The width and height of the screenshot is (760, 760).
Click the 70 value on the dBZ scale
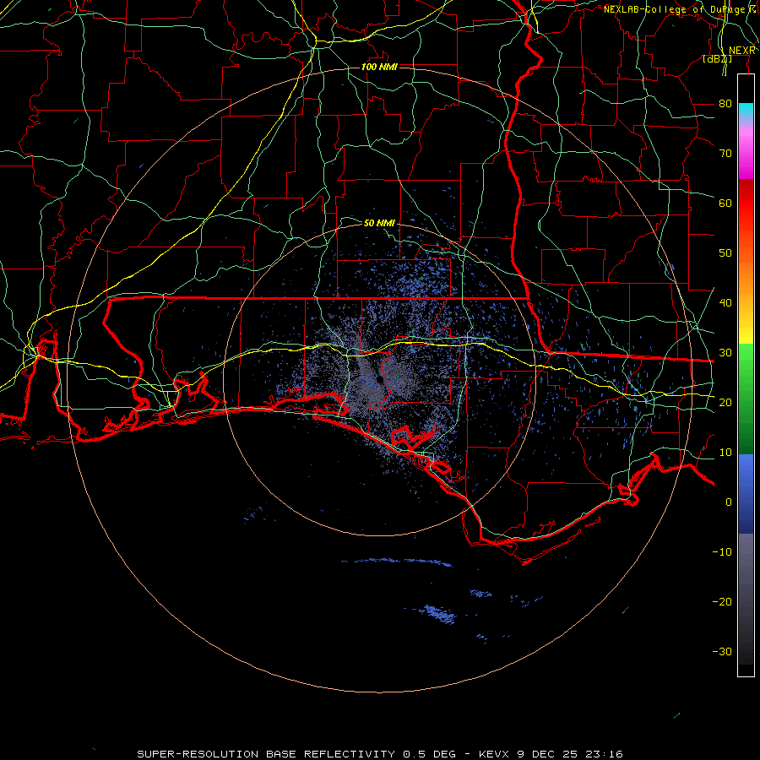coord(725,153)
